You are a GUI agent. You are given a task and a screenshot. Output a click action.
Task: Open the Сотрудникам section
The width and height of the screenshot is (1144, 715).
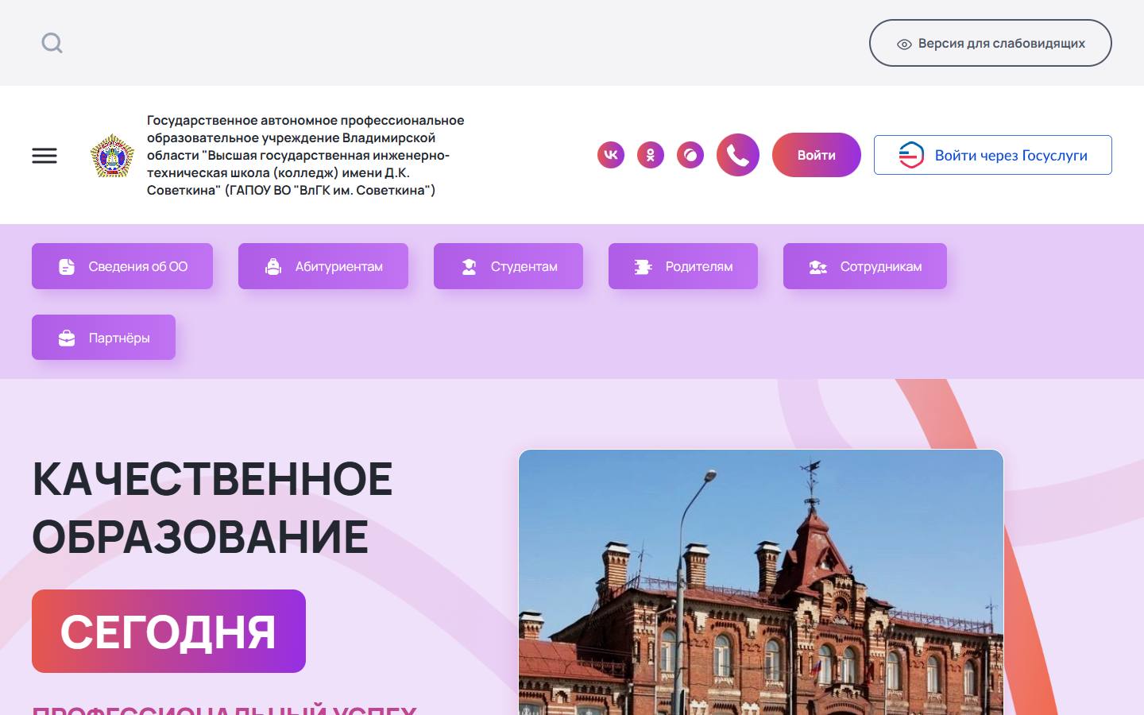click(x=865, y=266)
